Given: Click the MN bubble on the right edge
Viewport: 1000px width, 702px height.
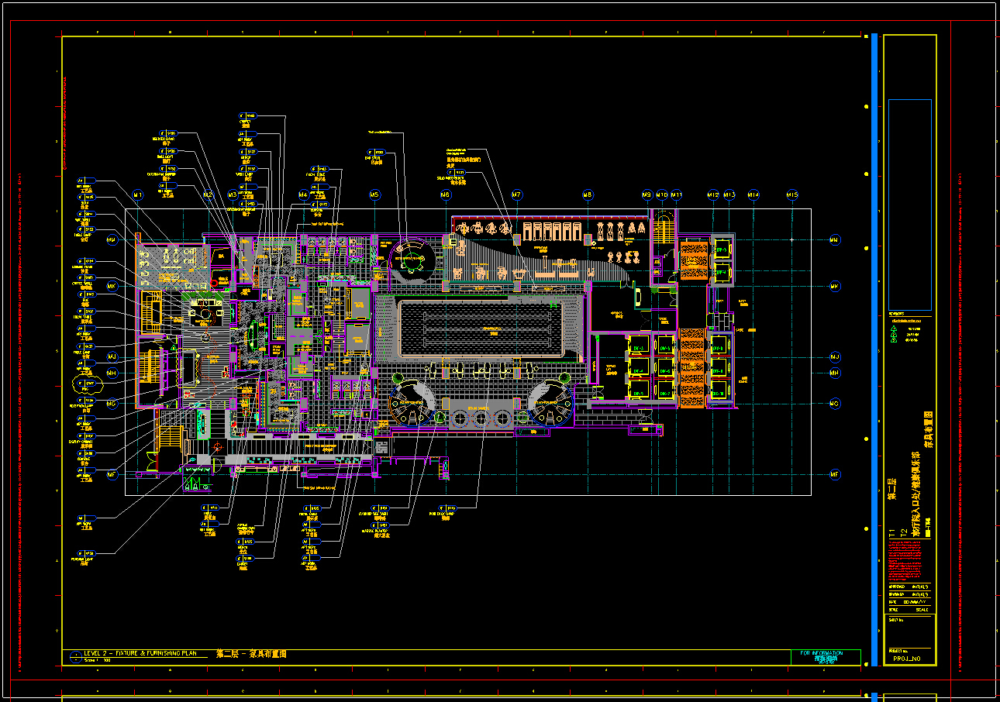Looking at the screenshot, I should click(835, 240).
